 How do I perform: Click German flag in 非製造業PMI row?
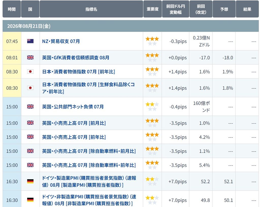30,200
